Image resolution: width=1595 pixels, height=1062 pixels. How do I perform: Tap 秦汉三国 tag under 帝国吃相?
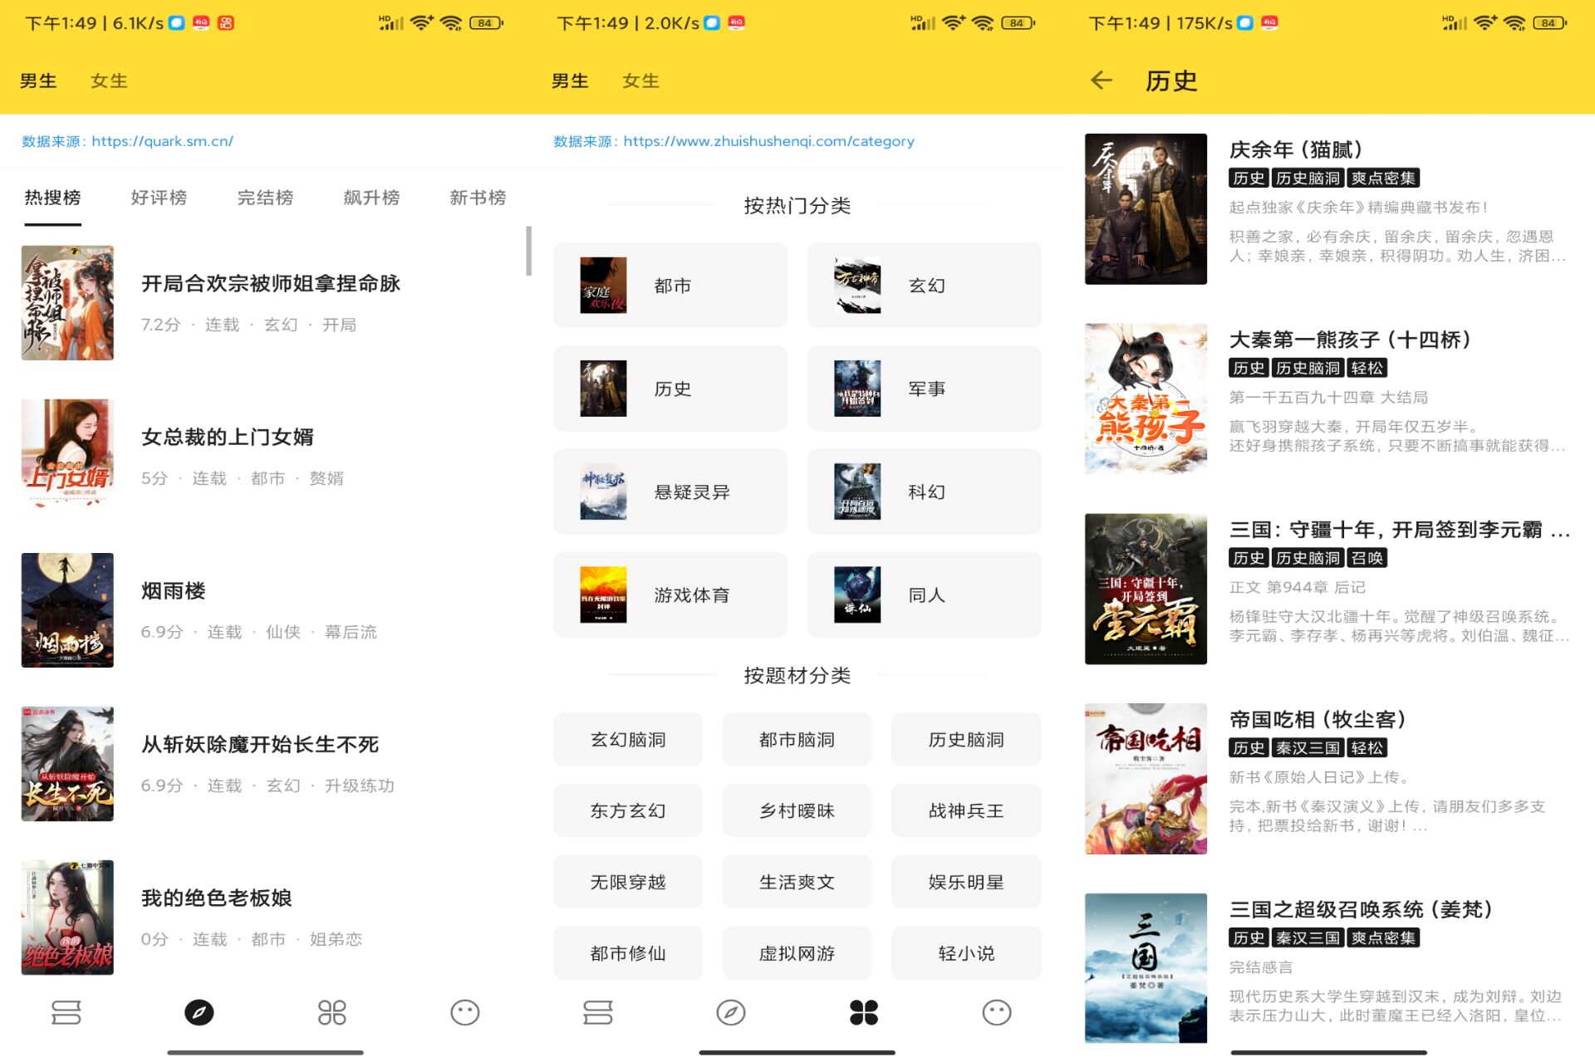[x=1308, y=748]
